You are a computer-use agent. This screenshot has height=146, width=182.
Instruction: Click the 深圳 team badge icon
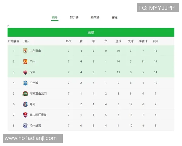pyautogui.click(x=25, y=72)
